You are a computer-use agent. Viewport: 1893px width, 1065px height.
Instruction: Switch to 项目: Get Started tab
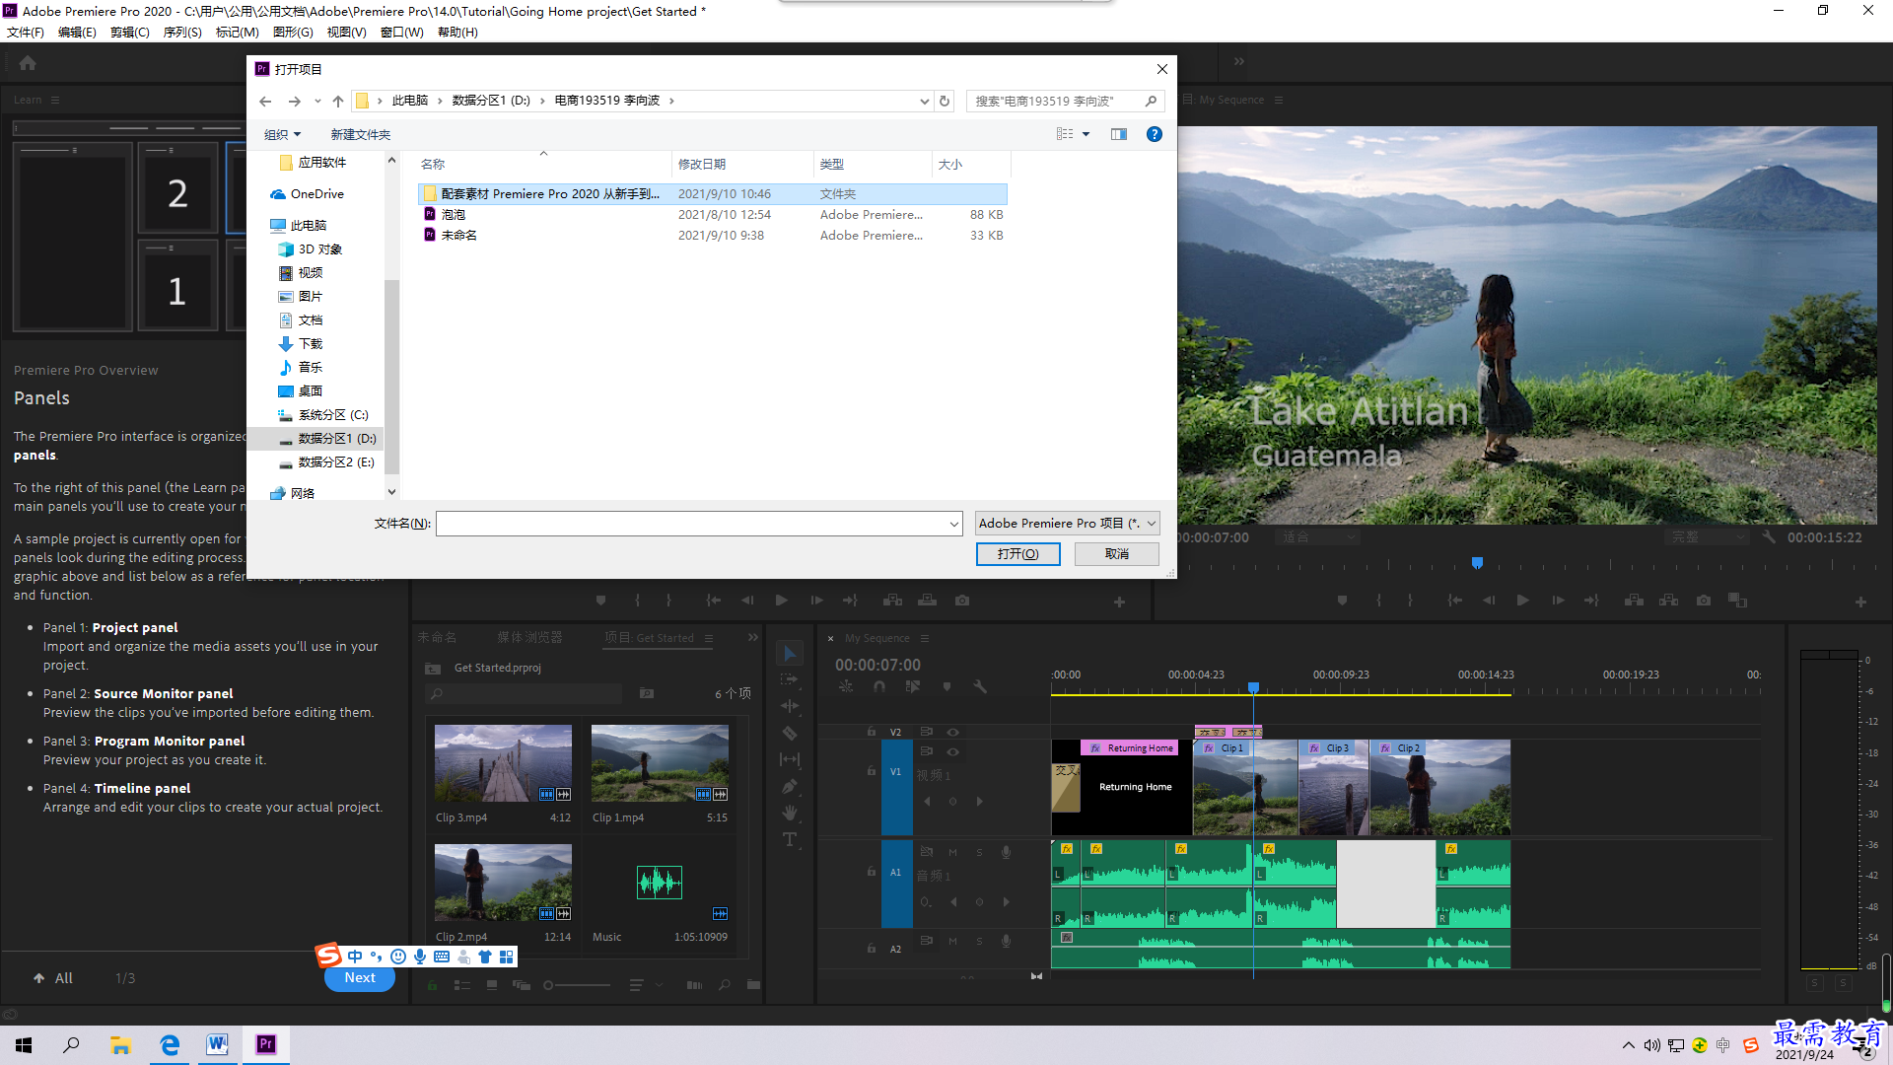point(649,638)
